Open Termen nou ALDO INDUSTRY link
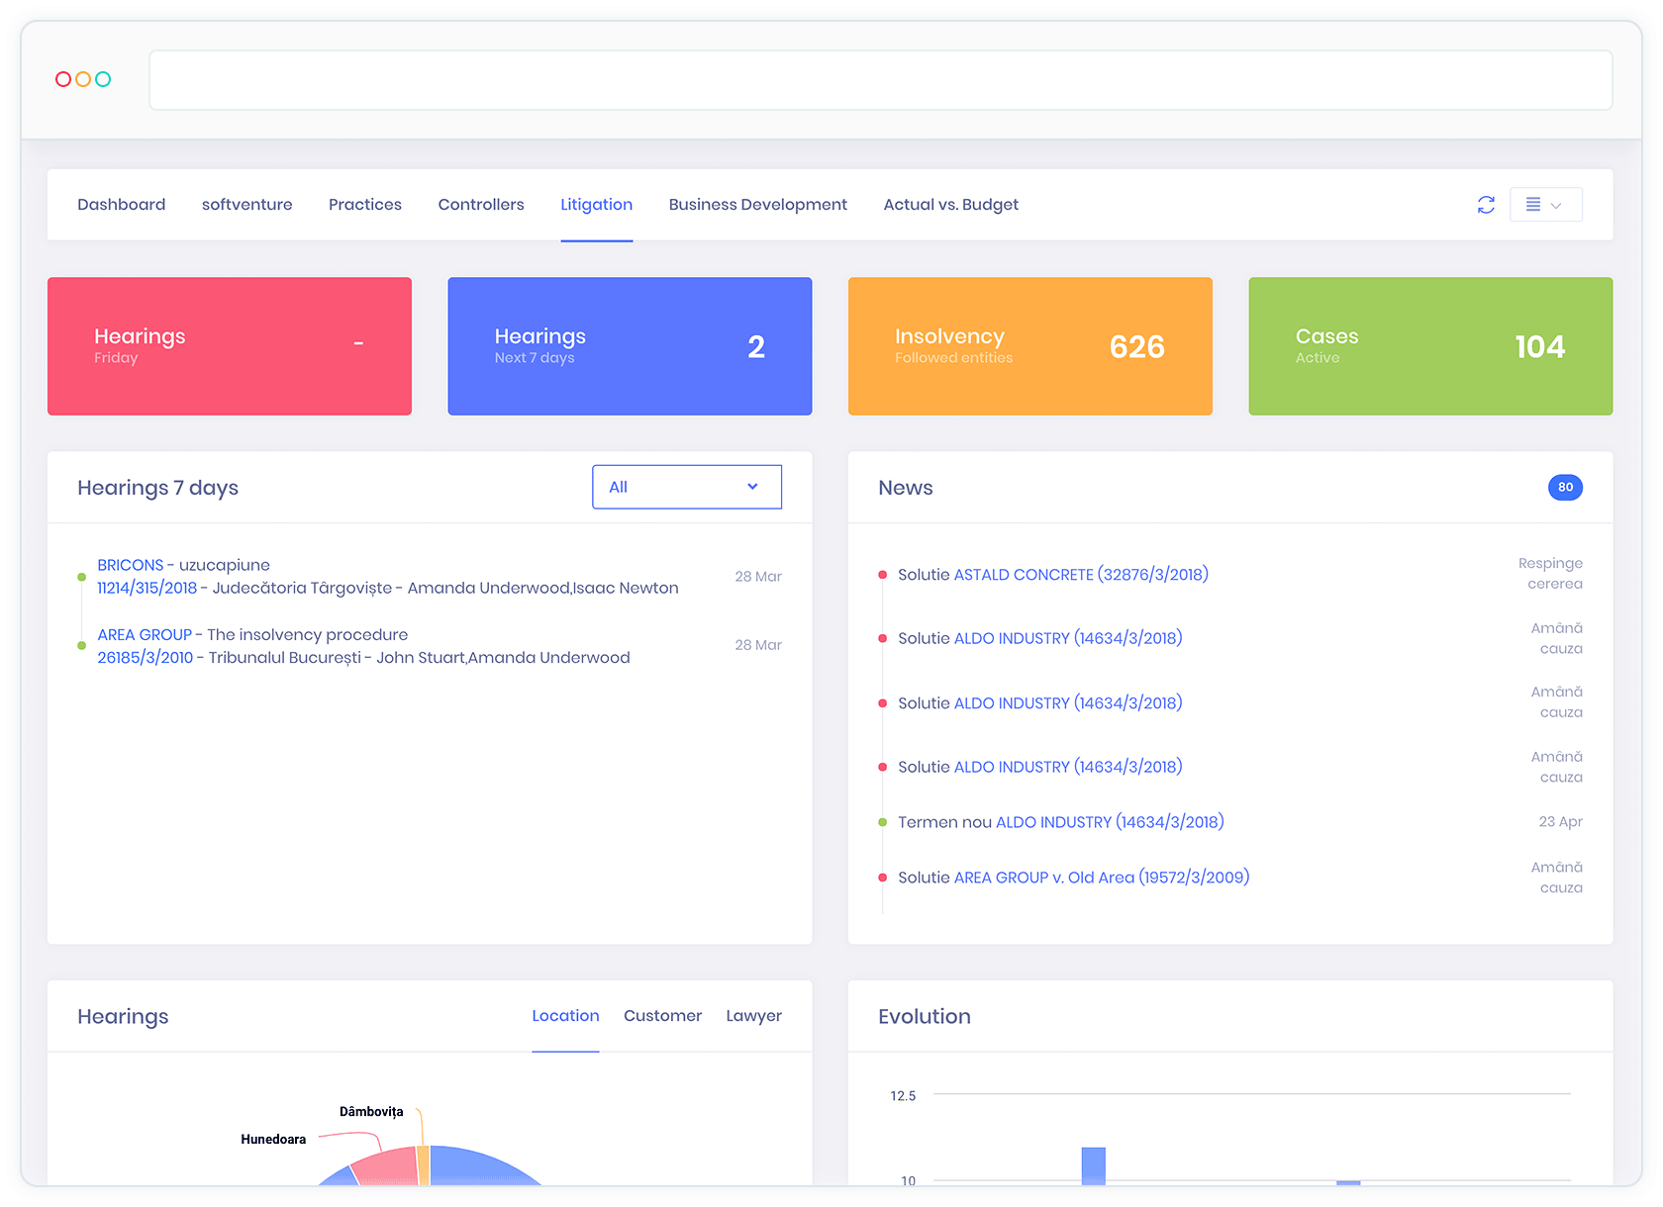 coord(1110,822)
